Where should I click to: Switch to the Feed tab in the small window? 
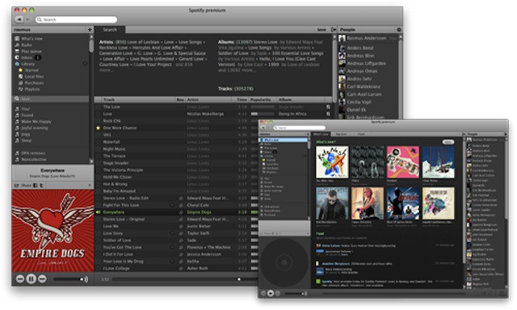361,134
